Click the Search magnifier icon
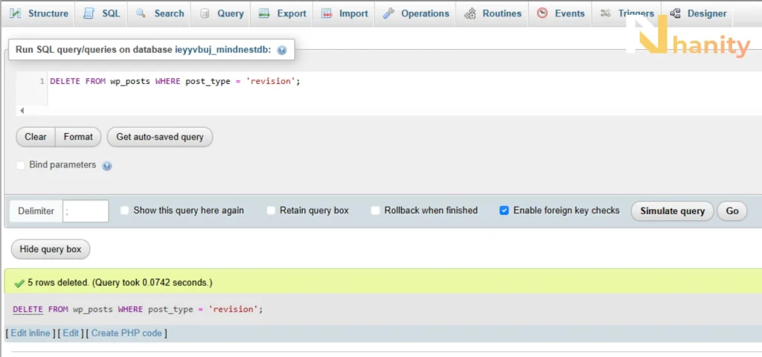Image resolution: width=762 pixels, height=357 pixels. [x=141, y=13]
